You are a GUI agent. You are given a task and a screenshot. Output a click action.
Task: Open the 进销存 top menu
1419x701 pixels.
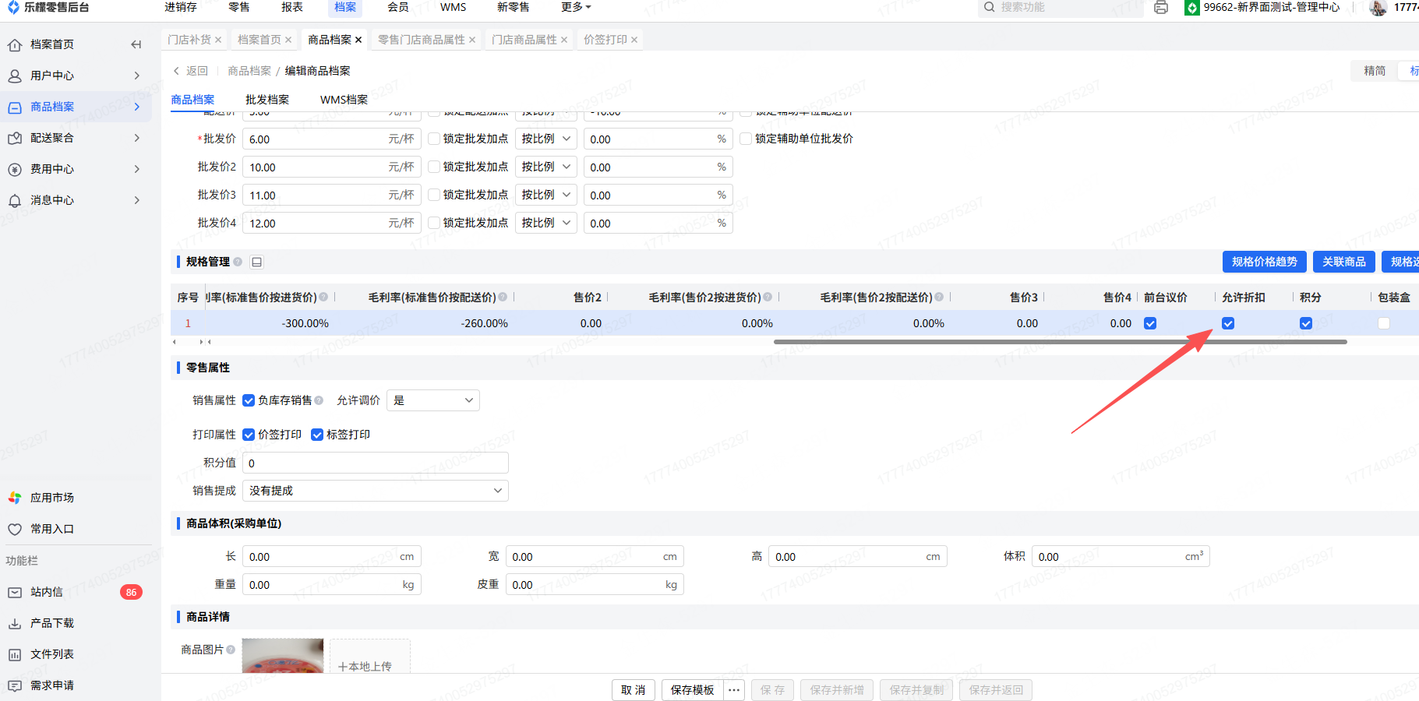tap(181, 7)
